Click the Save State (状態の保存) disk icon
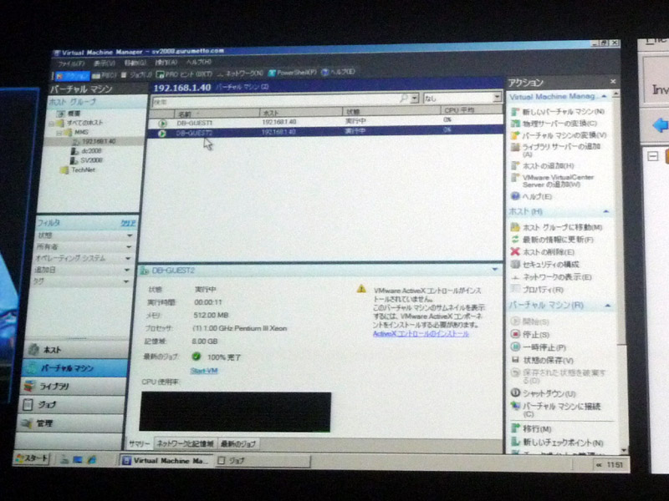669x501 pixels. point(515,360)
